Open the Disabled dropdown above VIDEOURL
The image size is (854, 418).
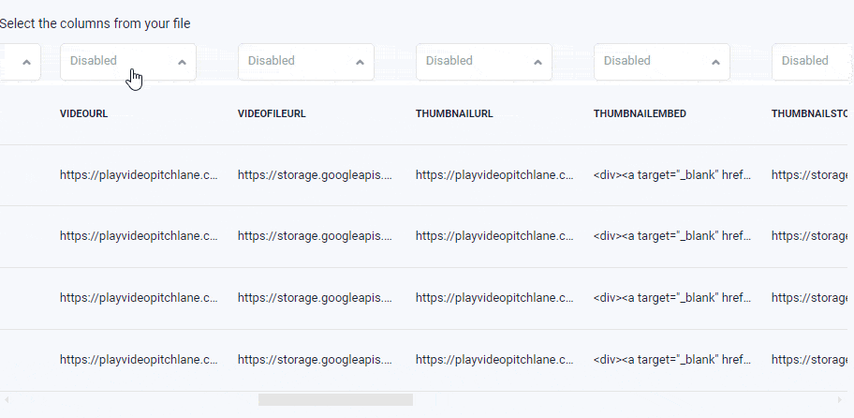[x=128, y=62]
